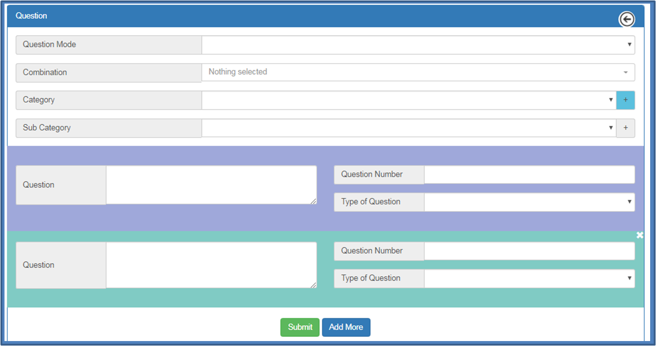Grab the resize handle of first Question textarea
Viewport: 656px width, 346px height.
tap(314, 201)
